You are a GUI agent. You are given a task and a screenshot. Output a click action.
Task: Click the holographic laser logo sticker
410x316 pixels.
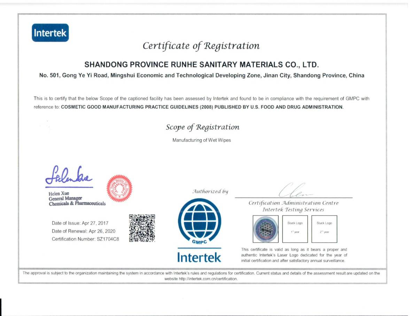click(x=265, y=229)
